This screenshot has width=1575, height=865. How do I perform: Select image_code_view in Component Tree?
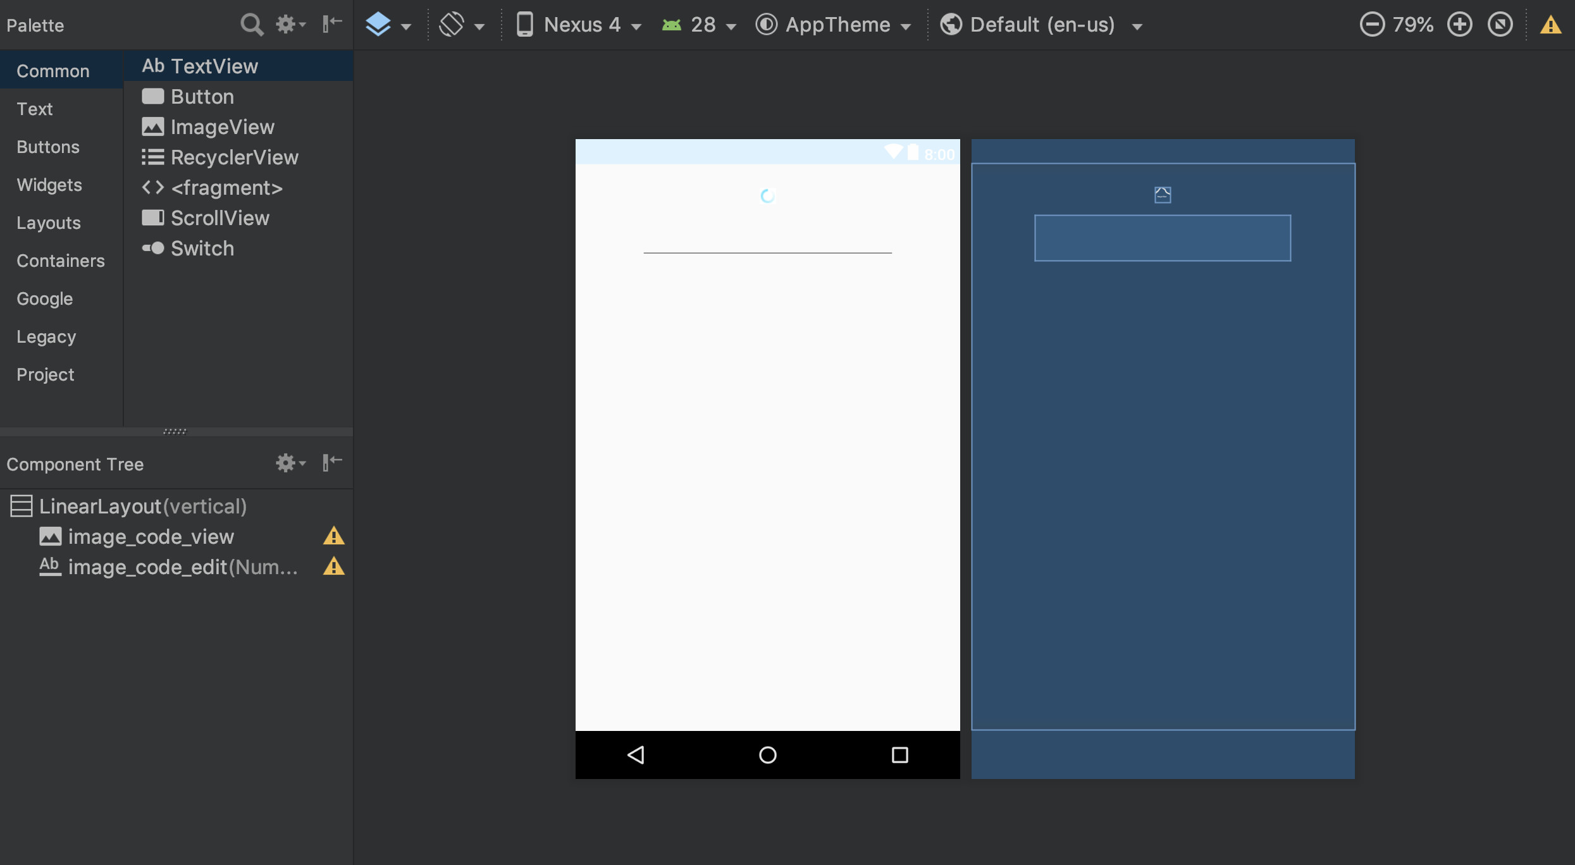(x=176, y=536)
